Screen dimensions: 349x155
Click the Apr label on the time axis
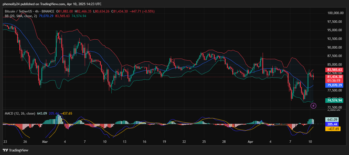click(251, 142)
